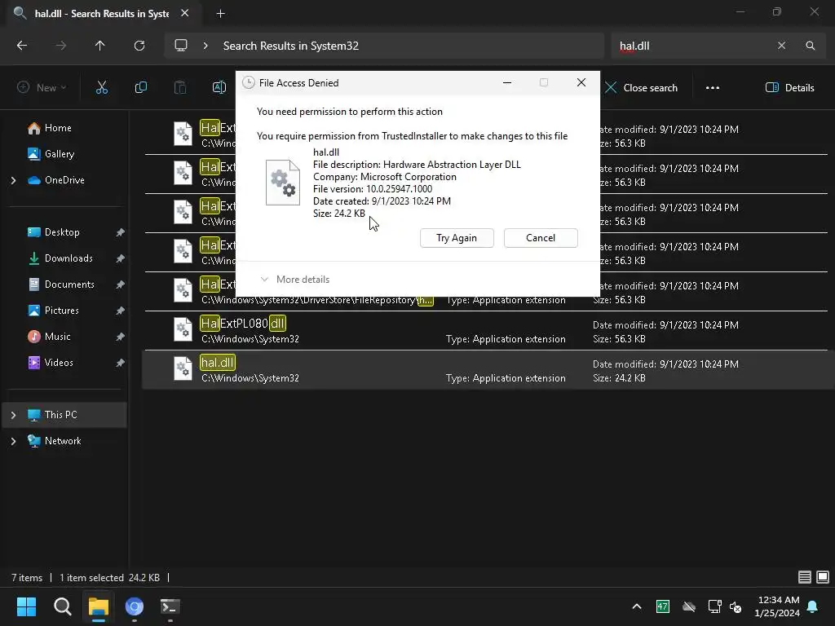835x626 pixels.
Task: Click the pin icon beside Videos
Action: coord(121,363)
